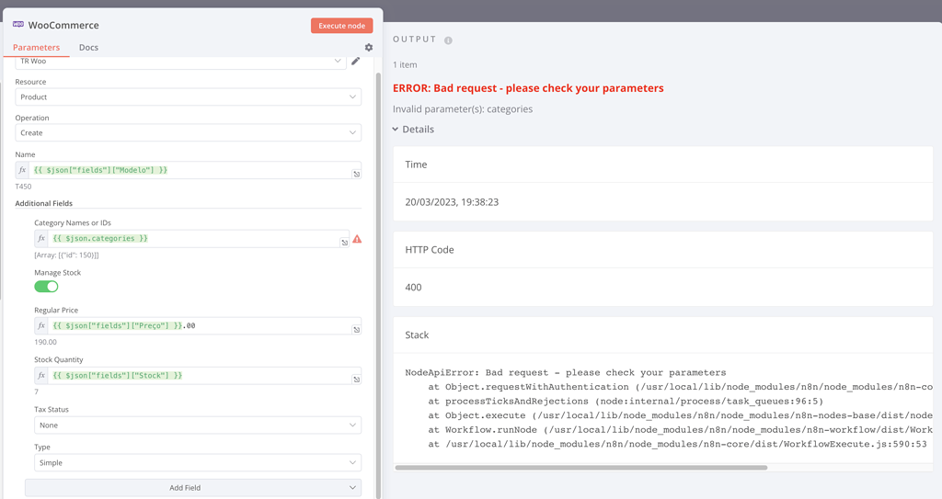Toggle the Manage Stock switch
The image size is (942, 499).
click(46, 287)
